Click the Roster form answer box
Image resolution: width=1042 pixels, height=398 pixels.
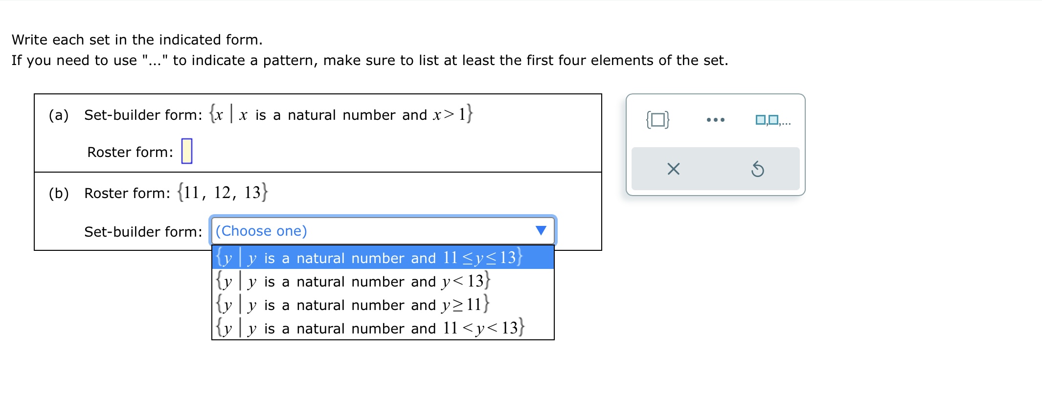187,151
